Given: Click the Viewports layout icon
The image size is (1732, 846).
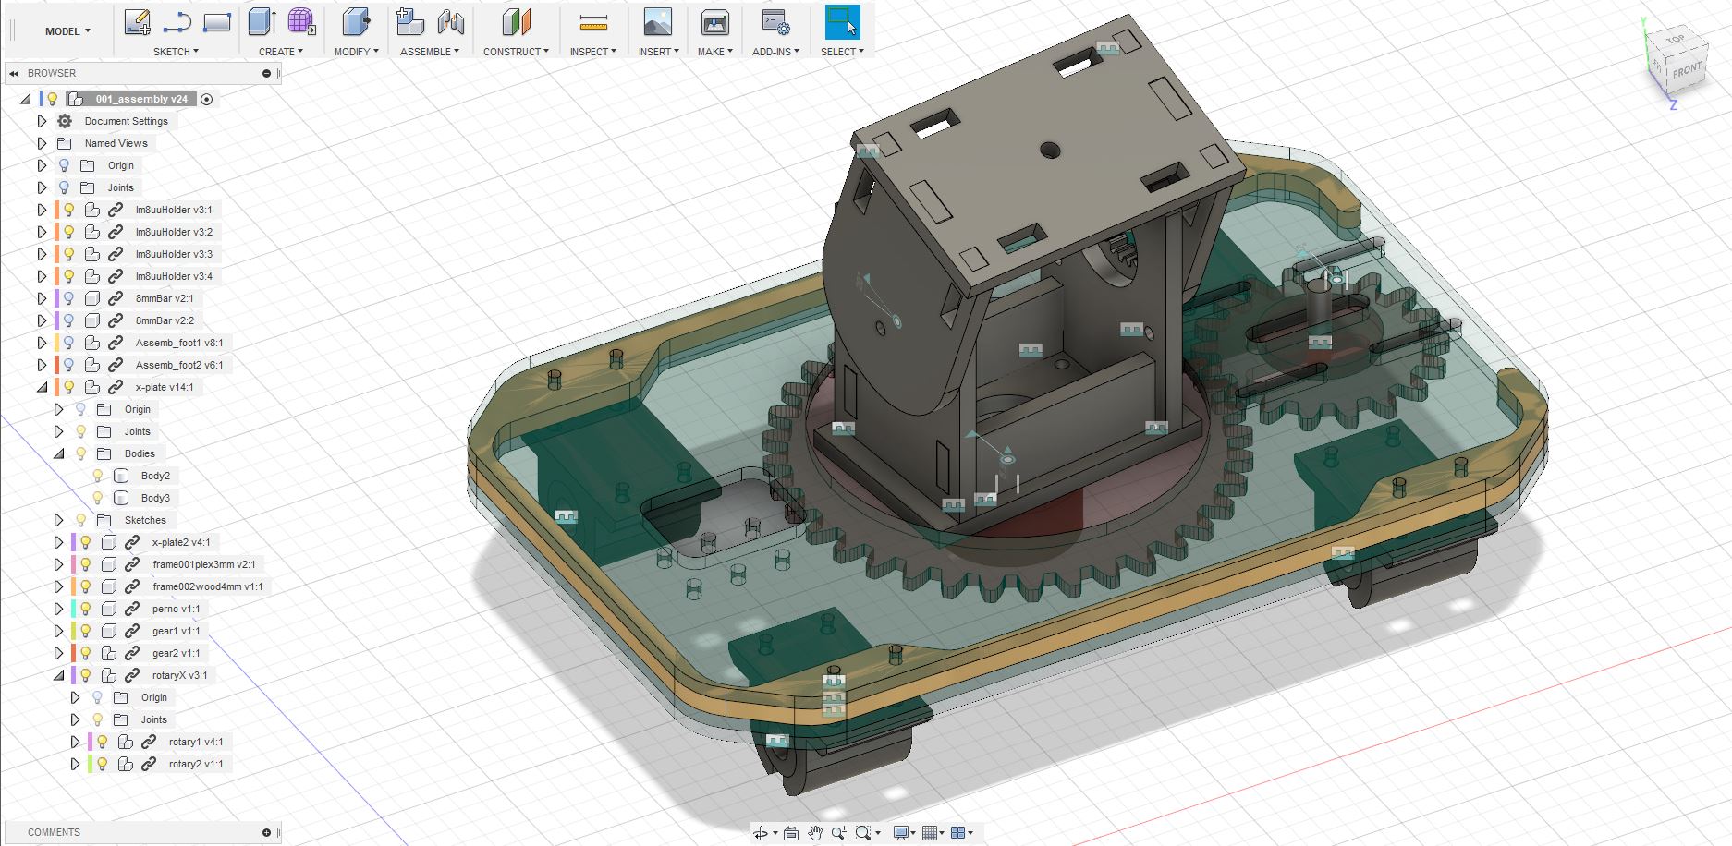Looking at the screenshot, I should [957, 833].
